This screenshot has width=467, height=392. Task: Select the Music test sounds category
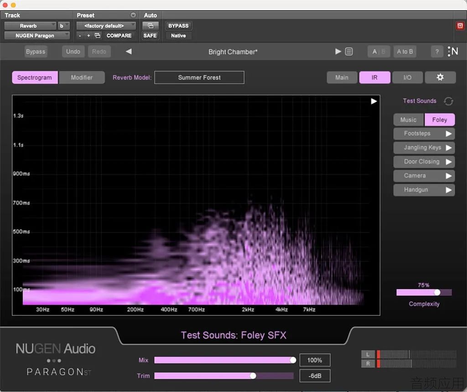coord(408,120)
